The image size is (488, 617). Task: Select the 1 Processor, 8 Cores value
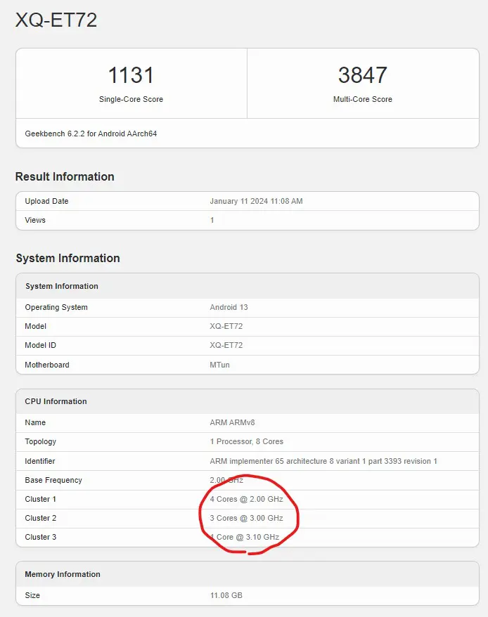pos(247,441)
